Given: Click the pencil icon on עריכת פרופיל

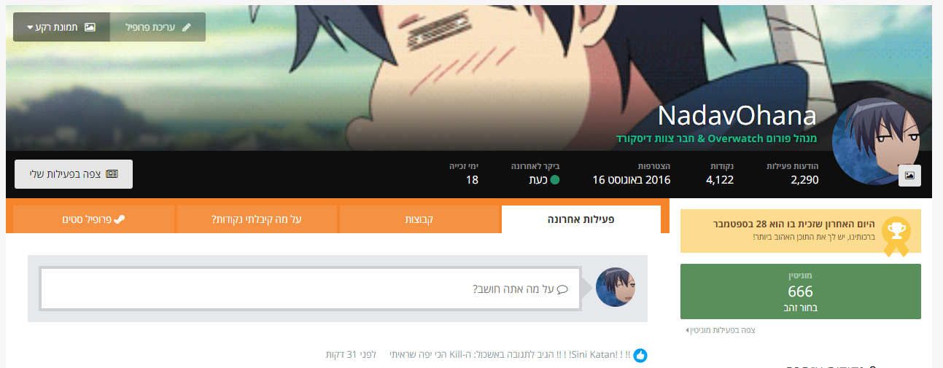Looking at the screenshot, I should pos(186,27).
